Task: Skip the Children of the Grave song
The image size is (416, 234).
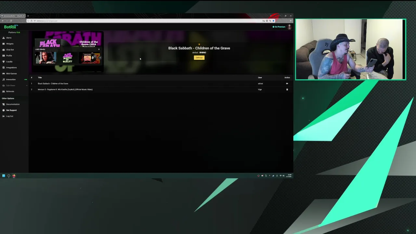Action: [x=287, y=84]
